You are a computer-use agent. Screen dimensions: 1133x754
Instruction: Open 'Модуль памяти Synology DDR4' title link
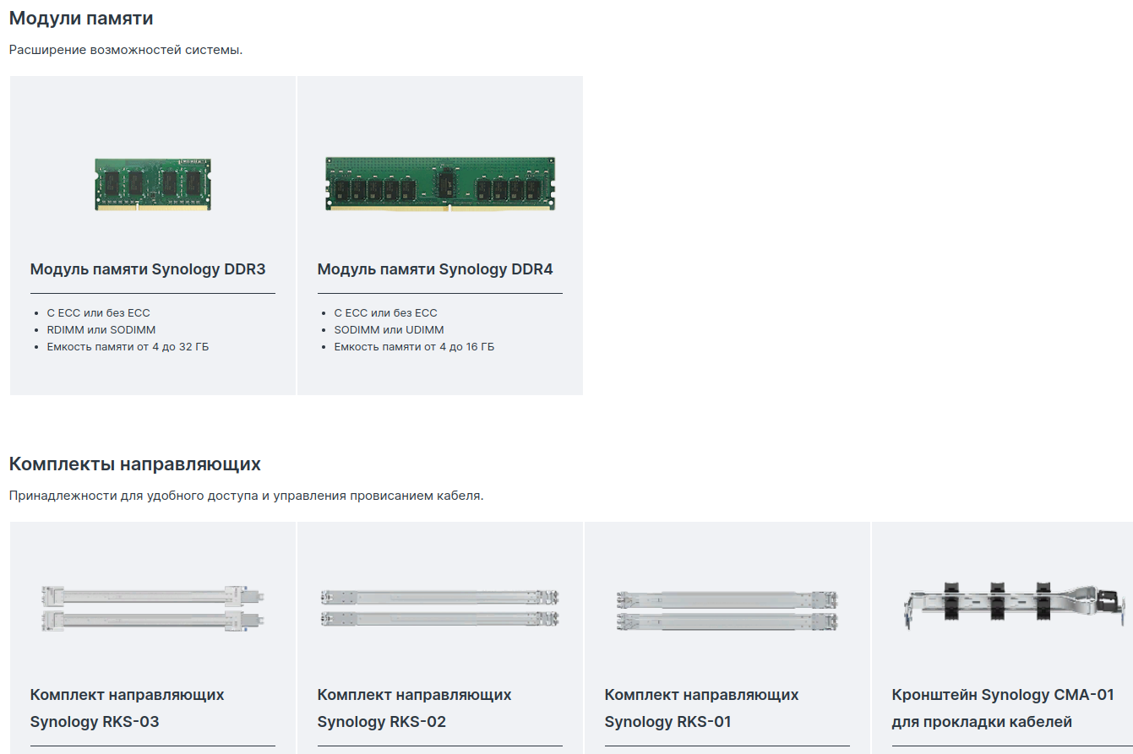point(435,269)
